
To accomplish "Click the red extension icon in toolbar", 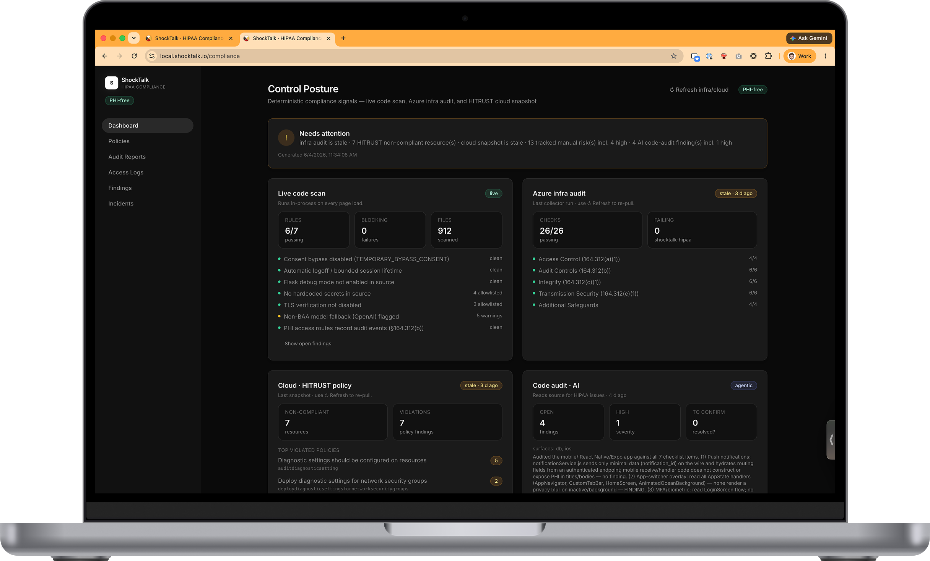I will (x=724, y=56).
